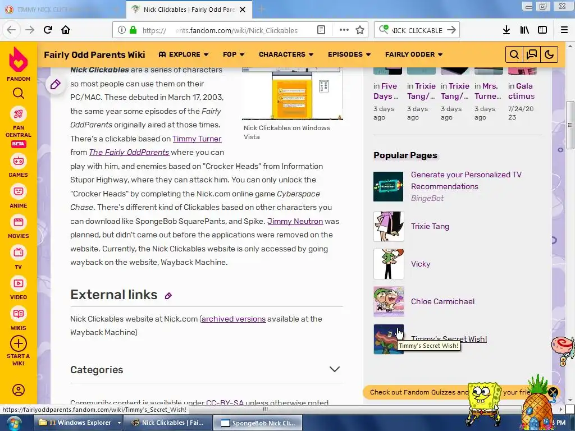Submit search with the go arrow

[x=452, y=30]
